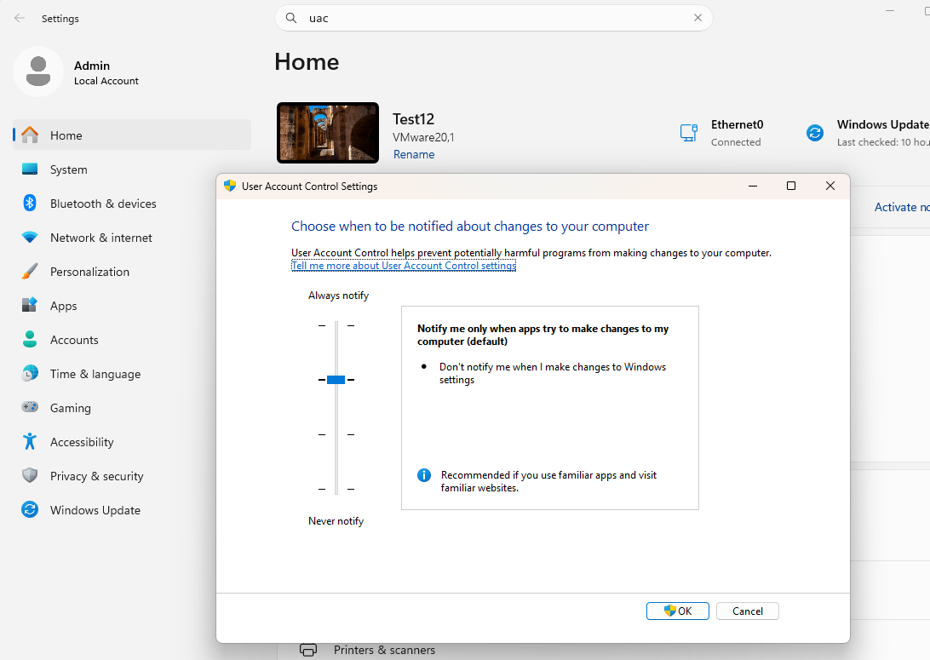Open the Gaming settings page
The image size is (930, 660).
[x=132, y=408]
